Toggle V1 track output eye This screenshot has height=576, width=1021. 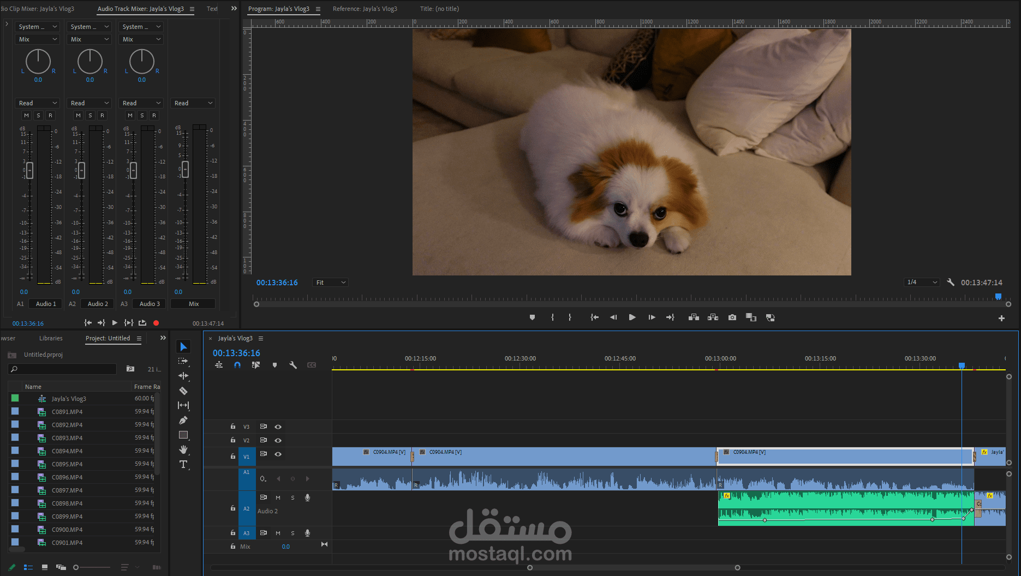pyautogui.click(x=278, y=454)
